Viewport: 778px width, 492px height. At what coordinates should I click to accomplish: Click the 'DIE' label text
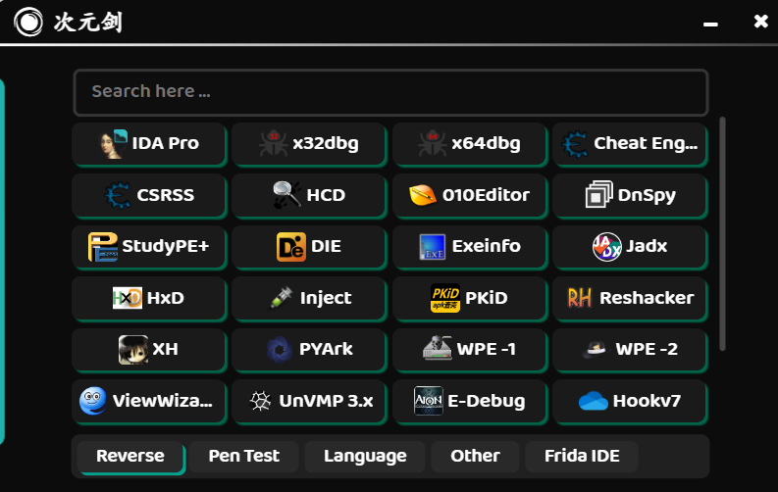point(326,246)
